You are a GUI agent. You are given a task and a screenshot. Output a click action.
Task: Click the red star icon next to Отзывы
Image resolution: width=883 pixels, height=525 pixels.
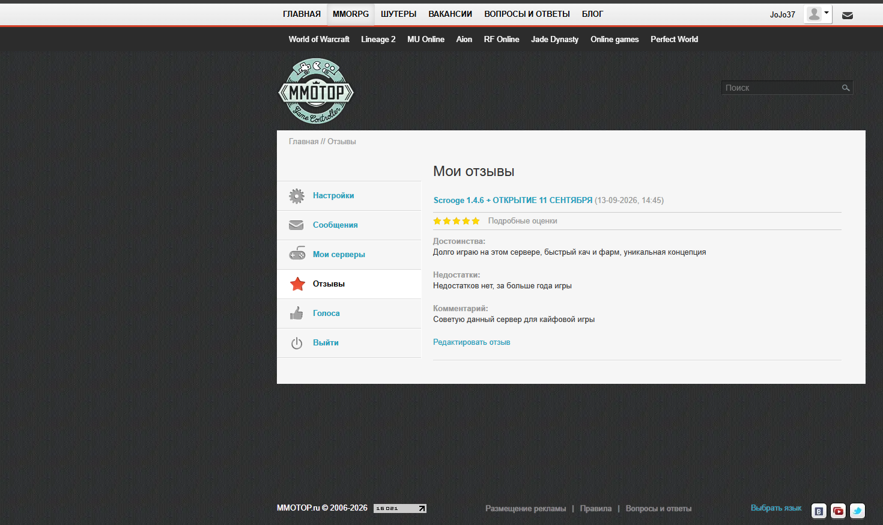pyautogui.click(x=297, y=284)
